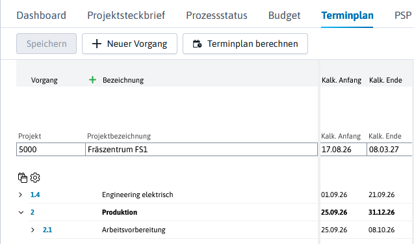Click the calendar icon in Terminplan berechnen

click(x=197, y=44)
